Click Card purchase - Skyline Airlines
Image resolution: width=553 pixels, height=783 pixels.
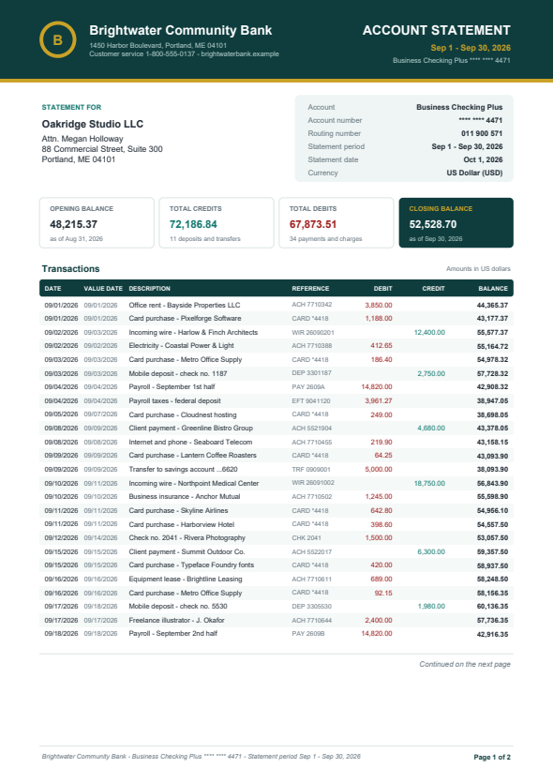click(x=178, y=511)
